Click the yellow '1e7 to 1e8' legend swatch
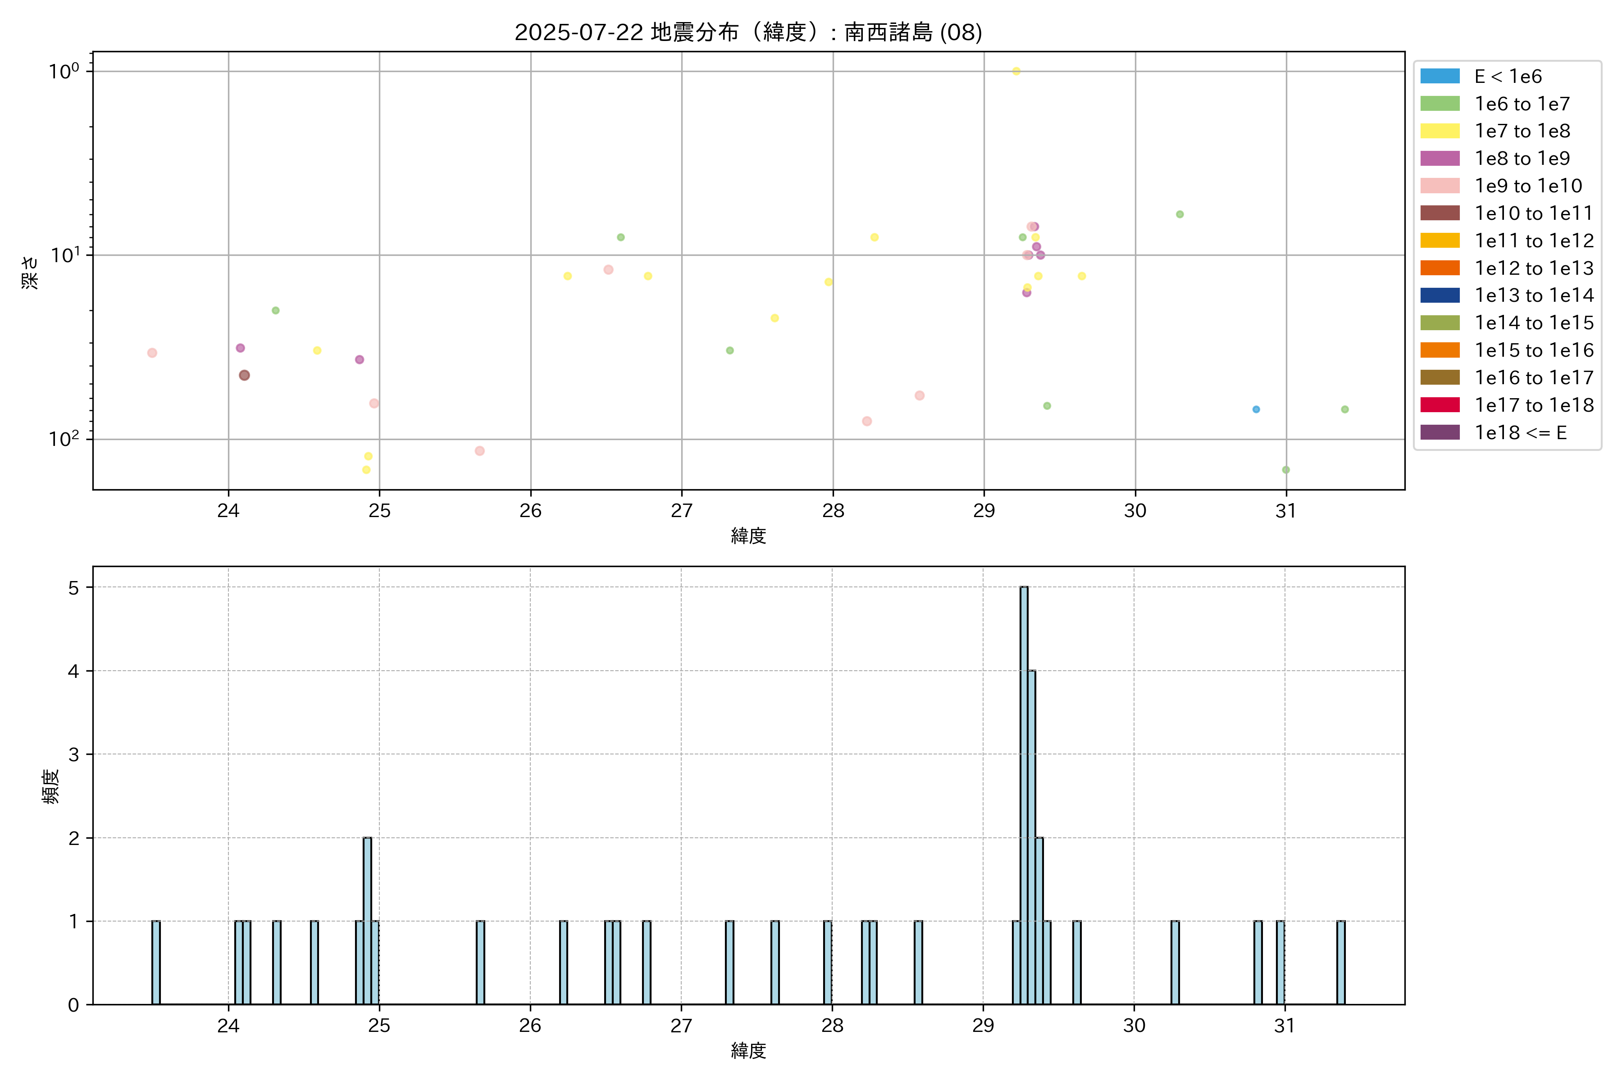 click(1439, 131)
